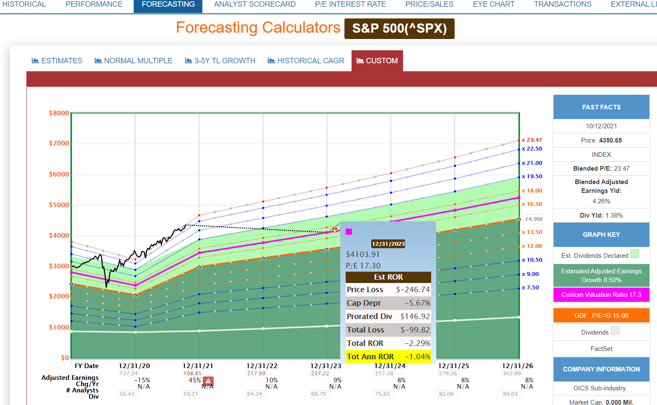Screen dimensions: 657x405
Task: Click the Custom Valuation Ratio 17.3 key
Action: coord(601,295)
